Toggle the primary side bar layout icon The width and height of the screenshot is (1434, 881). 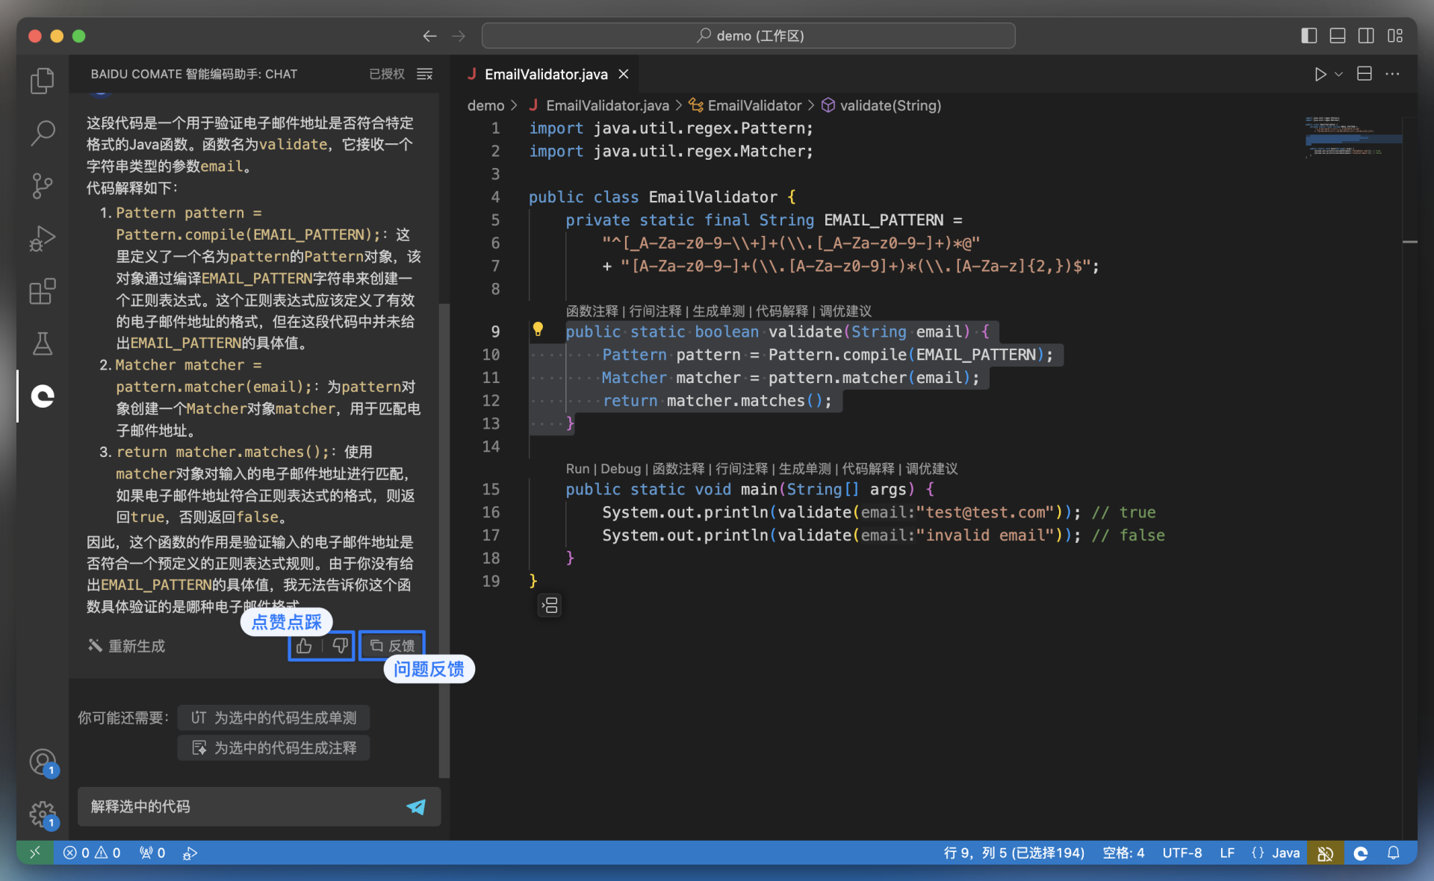click(x=1309, y=36)
